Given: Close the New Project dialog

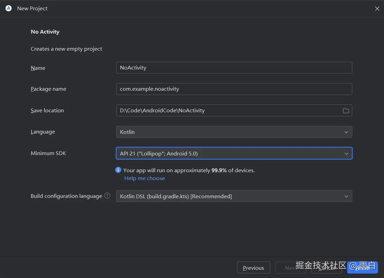Looking at the screenshot, I should click(377, 9).
